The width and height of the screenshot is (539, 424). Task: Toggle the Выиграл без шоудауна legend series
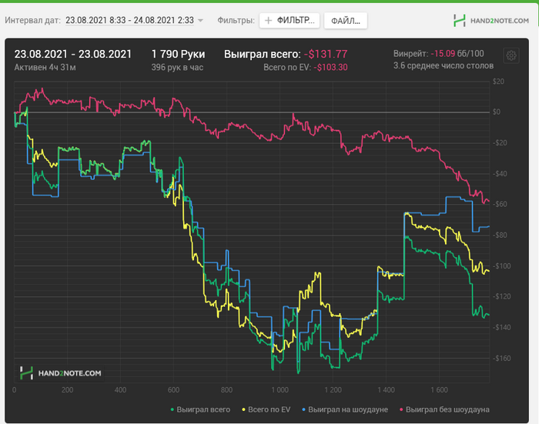[444, 409]
